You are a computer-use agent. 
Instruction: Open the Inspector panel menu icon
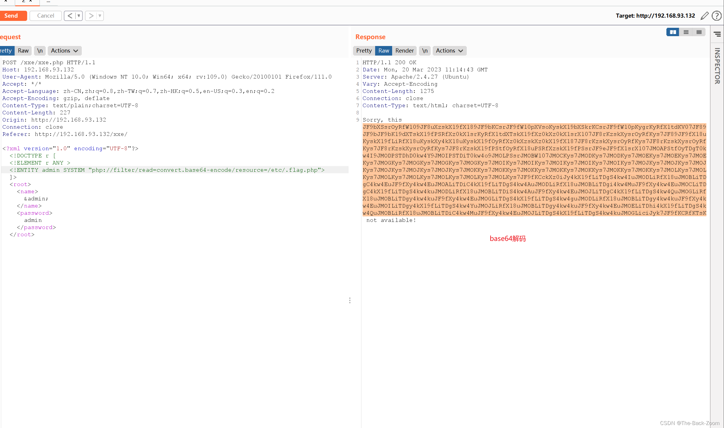pos(717,34)
